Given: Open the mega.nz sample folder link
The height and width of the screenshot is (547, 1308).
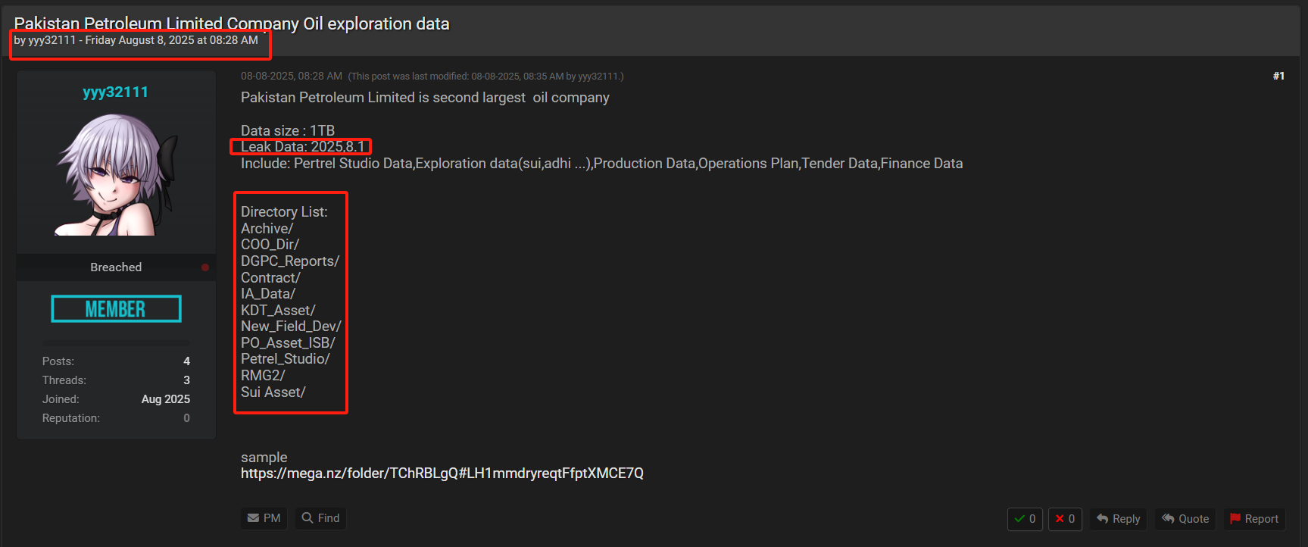Looking at the screenshot, I should (x=442, y=474).
